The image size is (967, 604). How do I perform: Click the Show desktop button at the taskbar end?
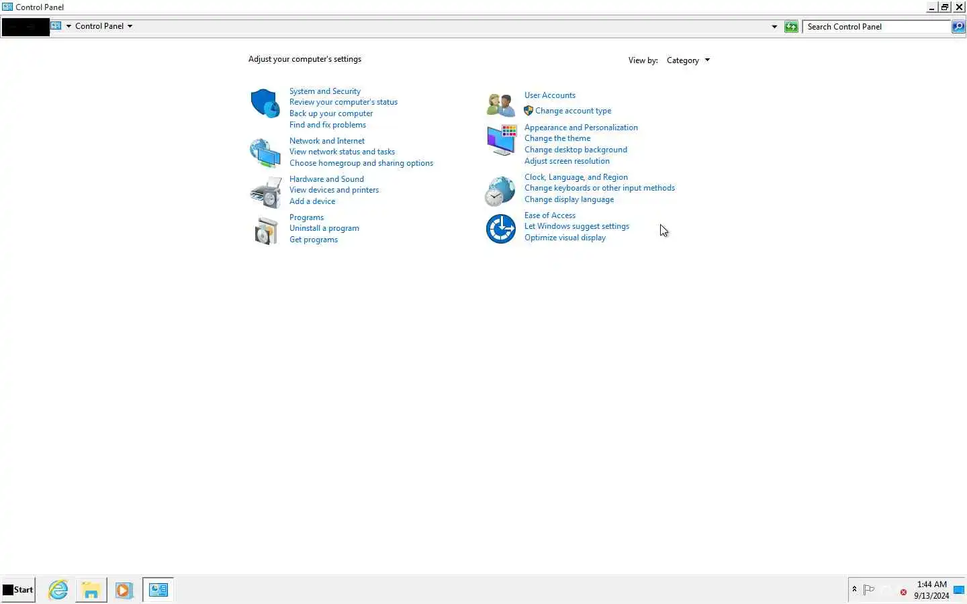tap(960, 590)
